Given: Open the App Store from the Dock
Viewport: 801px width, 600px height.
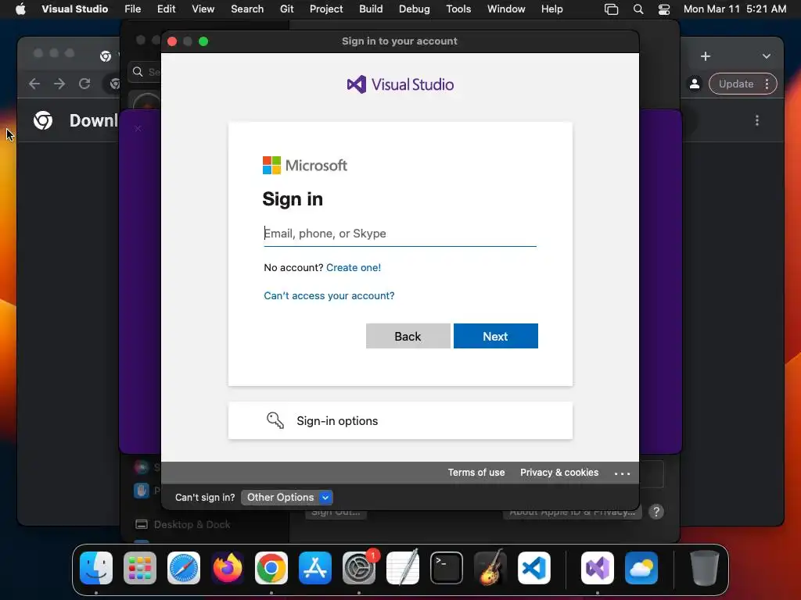Looking at the screenshot, I should [315, 568].
